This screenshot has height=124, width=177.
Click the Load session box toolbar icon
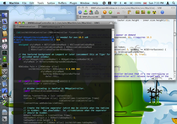pos(137,12)
